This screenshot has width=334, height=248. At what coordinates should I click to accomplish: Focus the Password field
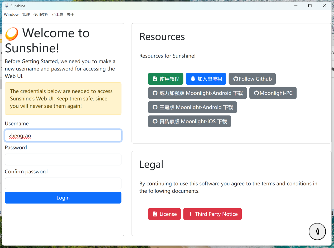(63, 160)
